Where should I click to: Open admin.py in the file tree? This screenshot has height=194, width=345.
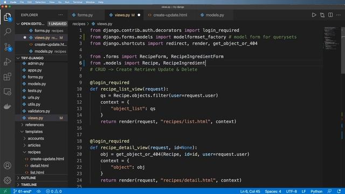[x=36, y=64]
